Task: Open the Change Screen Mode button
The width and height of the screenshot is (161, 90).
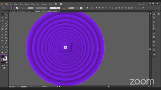Action: [x=4, y=68]
